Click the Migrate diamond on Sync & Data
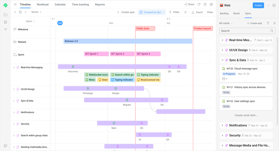 127,100
